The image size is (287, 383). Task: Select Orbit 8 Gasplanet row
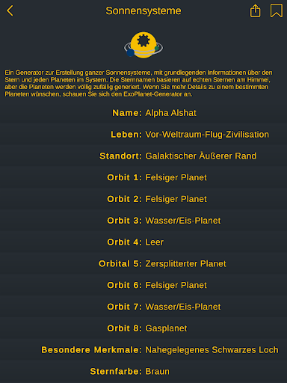[x=143, y=328]
